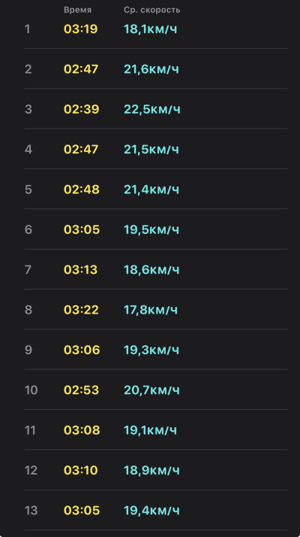Select lap 12 time 03:10
This screenshot has width=300, height=537.
pyautogui.click(x=81, y=470)
